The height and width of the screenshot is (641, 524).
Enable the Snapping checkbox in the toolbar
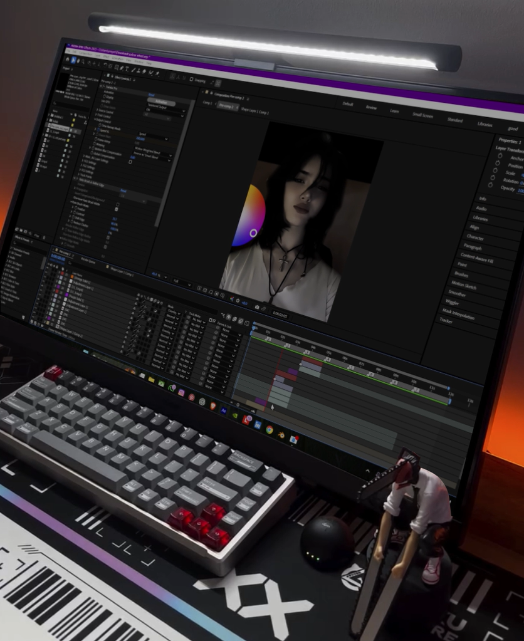[x=190, y=80]
